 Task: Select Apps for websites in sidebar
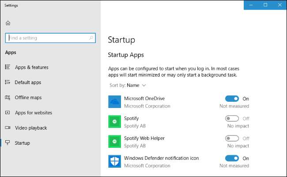pyautogui.click(x=33, y=113)
